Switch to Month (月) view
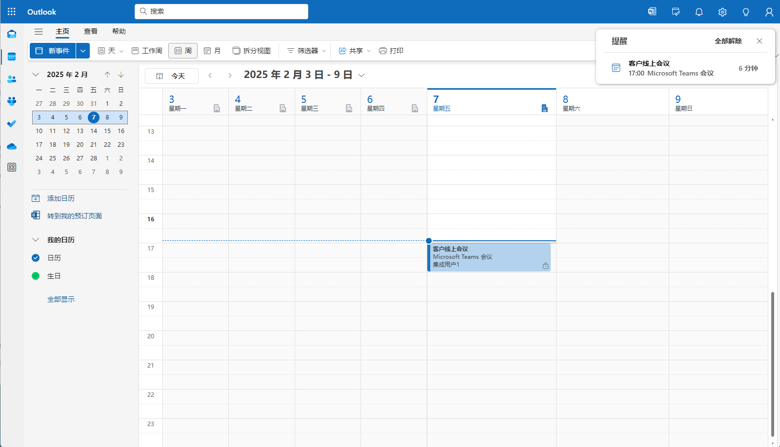 [x=212, y=51]
